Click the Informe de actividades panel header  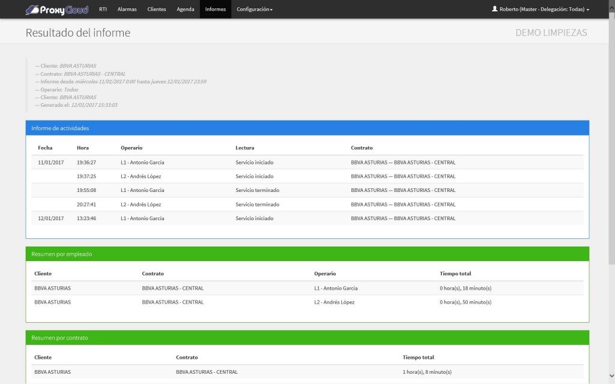coord(307,128)
